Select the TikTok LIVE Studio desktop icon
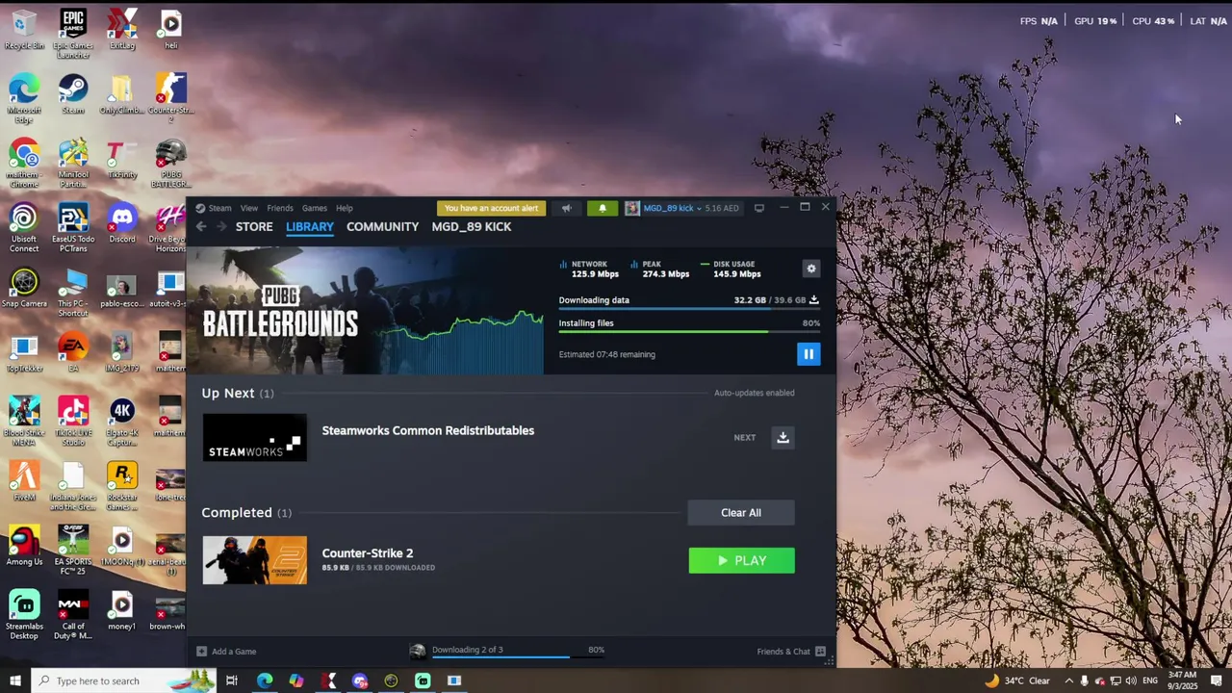Viewport: 1232px width, 693px height. (x=73, y=422)
